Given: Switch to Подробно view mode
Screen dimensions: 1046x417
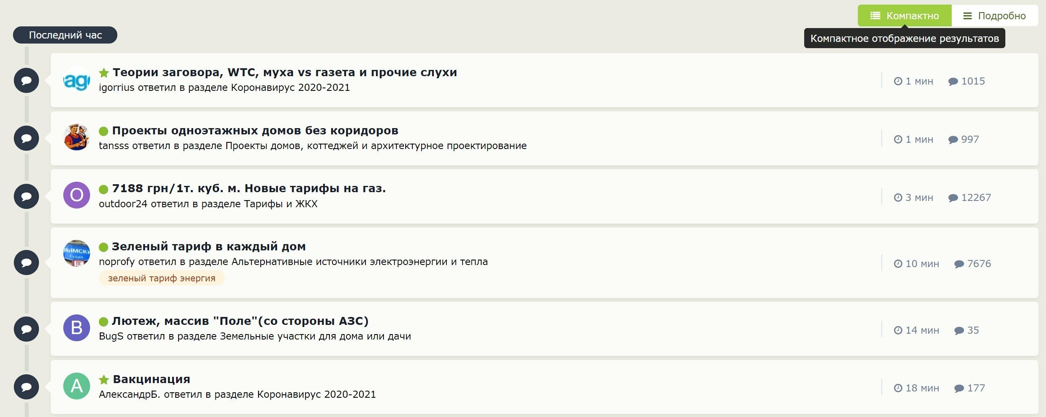Looking at the screenshot, I should pos(994,16).
